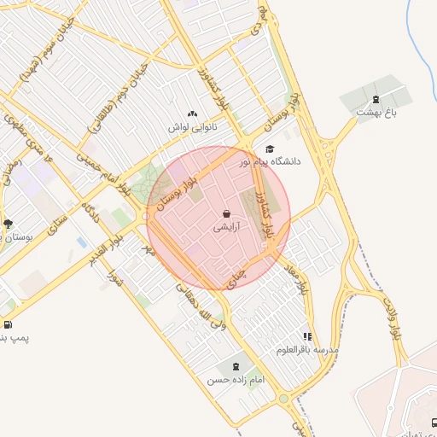Select the ولی الله دهقانی street label
The height and width of the screenshot is (437, 437).
[x=201, y=307]
